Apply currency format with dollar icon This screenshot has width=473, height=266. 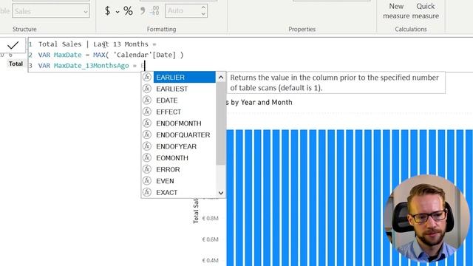[x=107, y=11]
